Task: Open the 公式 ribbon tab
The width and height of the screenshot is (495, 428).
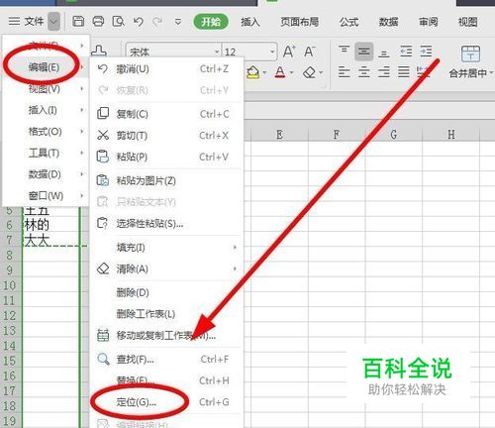Action: [348, 22]
